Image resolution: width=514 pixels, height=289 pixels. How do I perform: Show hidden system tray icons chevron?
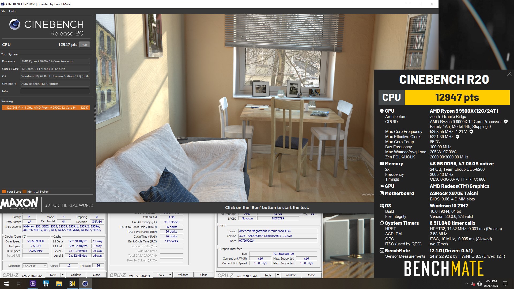point(466,284)
